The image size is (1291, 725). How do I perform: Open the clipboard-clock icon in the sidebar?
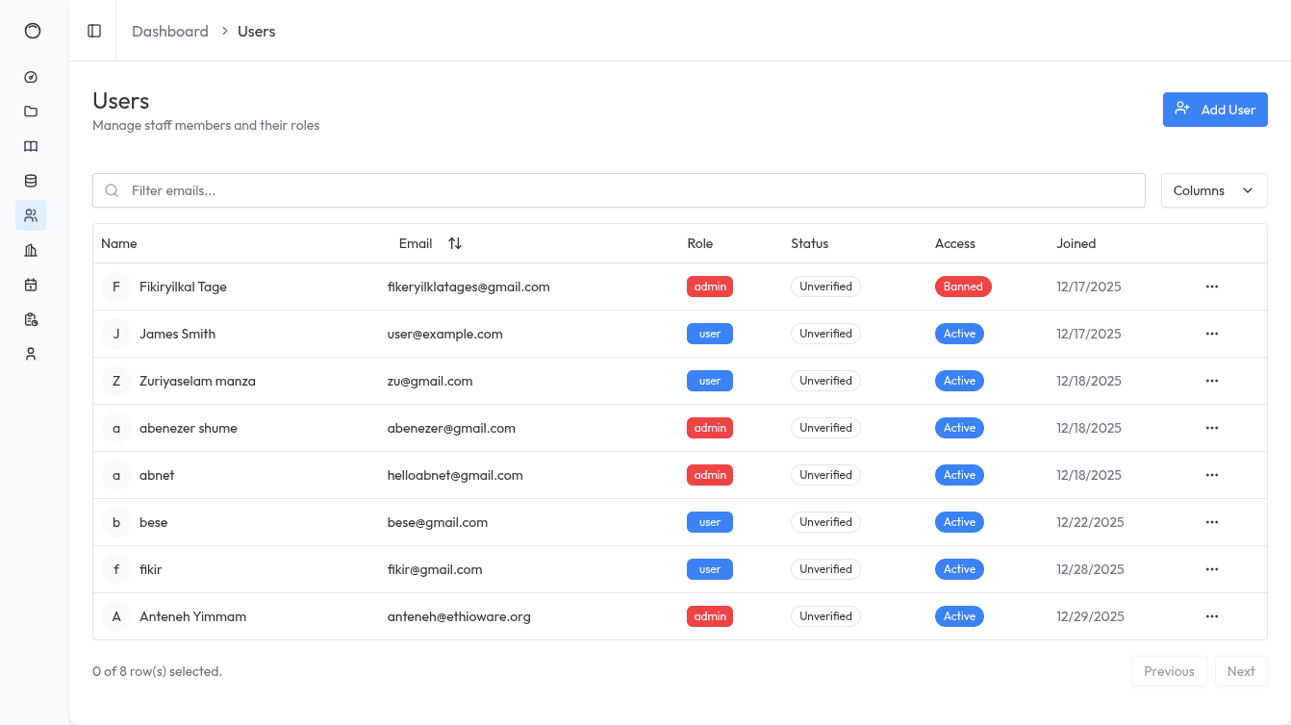pyautogui.click(x=30, y=318)
